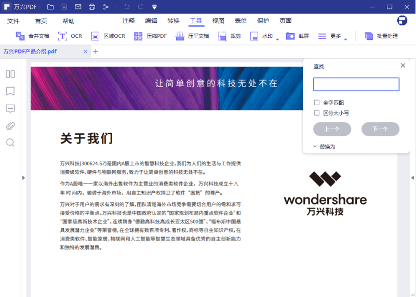This screenshot has height=297, width=416.
Task: Switch to the 视图 tab
Action: (218, 21)
